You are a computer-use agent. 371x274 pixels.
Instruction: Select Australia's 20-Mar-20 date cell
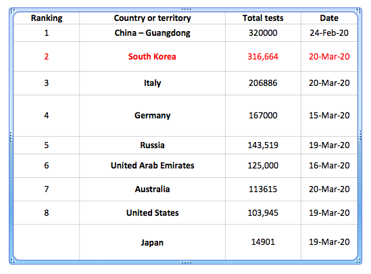click(x=329, y=189)
